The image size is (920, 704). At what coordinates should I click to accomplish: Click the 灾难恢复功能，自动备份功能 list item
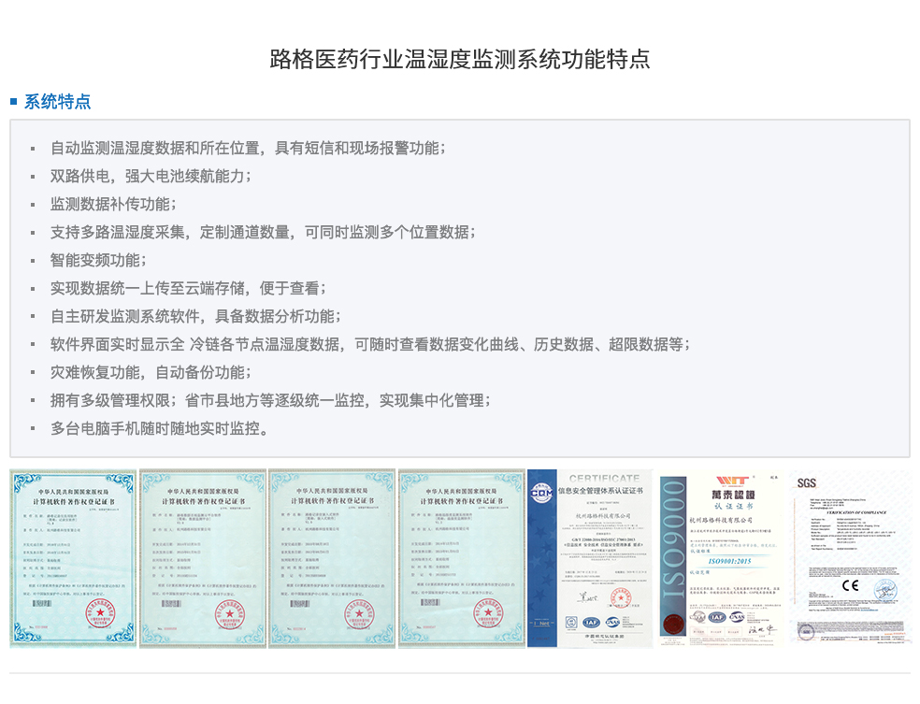pos(148,372)
